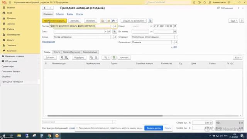
Task: Open the ГТД dropdown
Action: click(106, 58)
